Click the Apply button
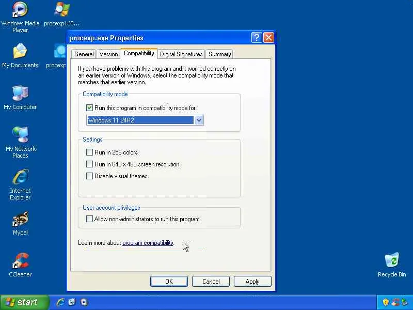 [252, 281]
